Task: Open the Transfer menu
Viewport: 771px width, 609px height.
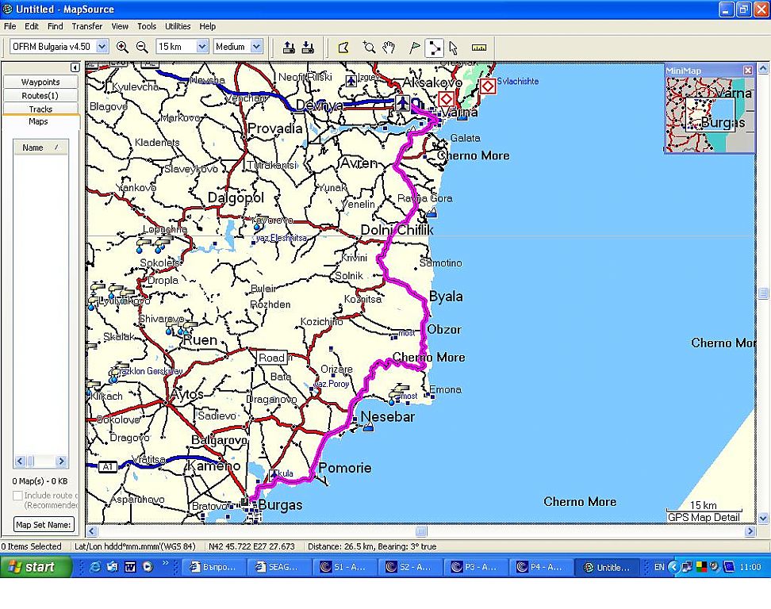Action: point(87,26)
